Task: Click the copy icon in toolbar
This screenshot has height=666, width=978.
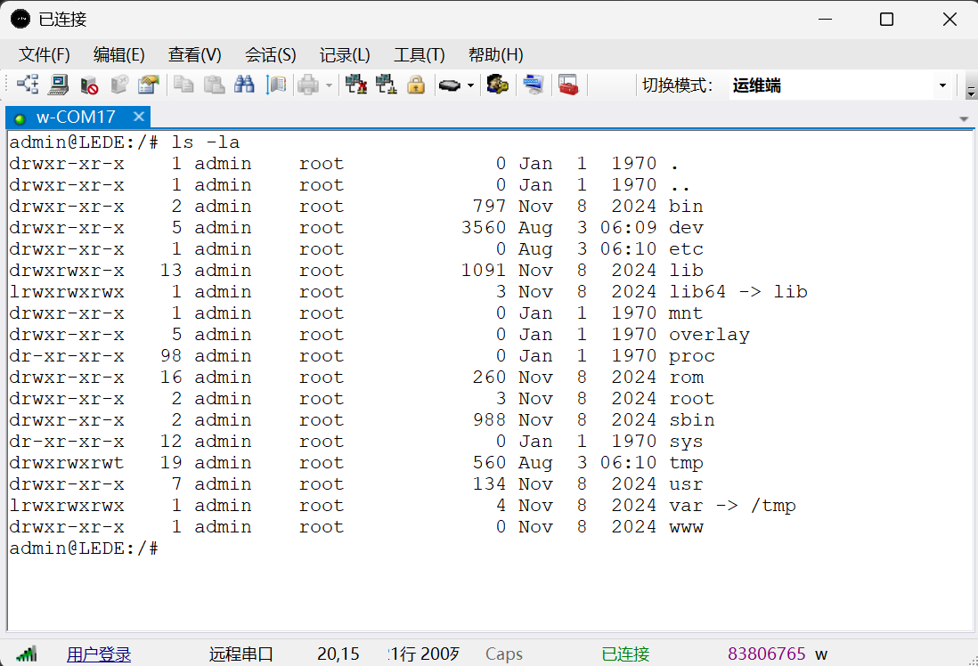Action: coord(183,85)
